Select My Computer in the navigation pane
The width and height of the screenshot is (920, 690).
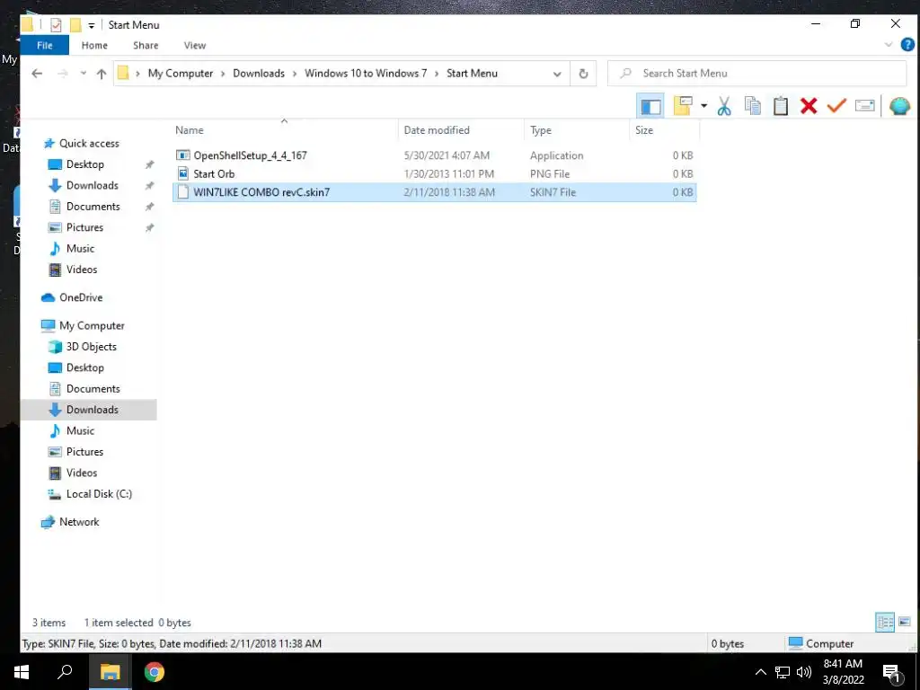[93, 325]
